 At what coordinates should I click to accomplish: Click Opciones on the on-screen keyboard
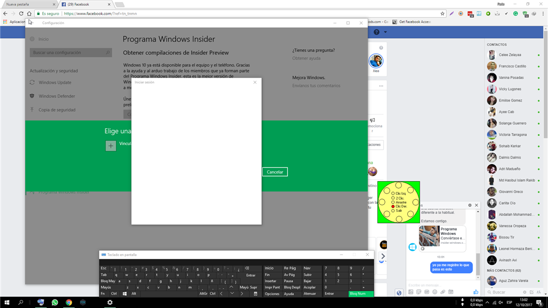coord(272,294)
